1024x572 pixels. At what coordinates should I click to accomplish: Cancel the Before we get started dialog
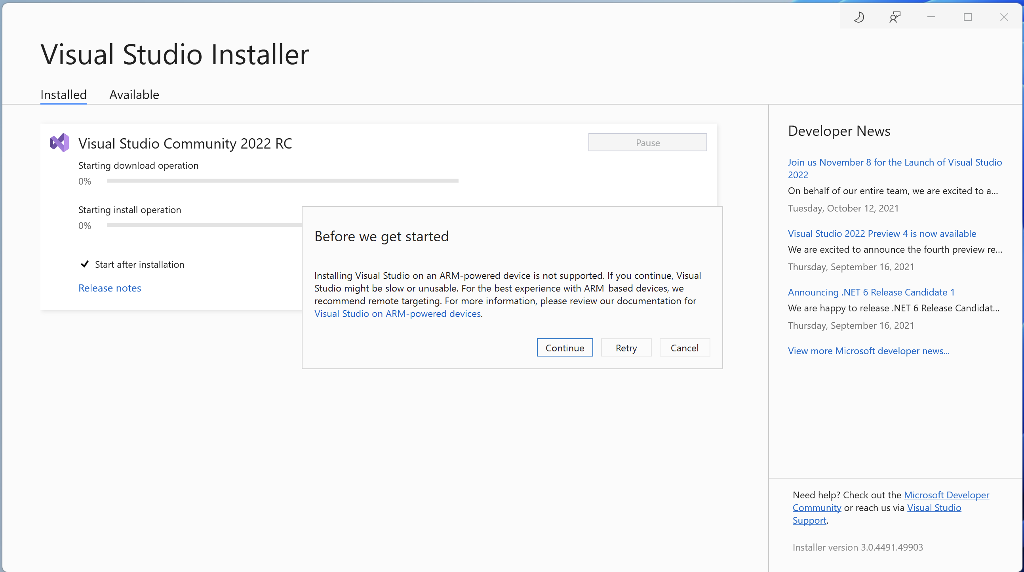[685, 348]
